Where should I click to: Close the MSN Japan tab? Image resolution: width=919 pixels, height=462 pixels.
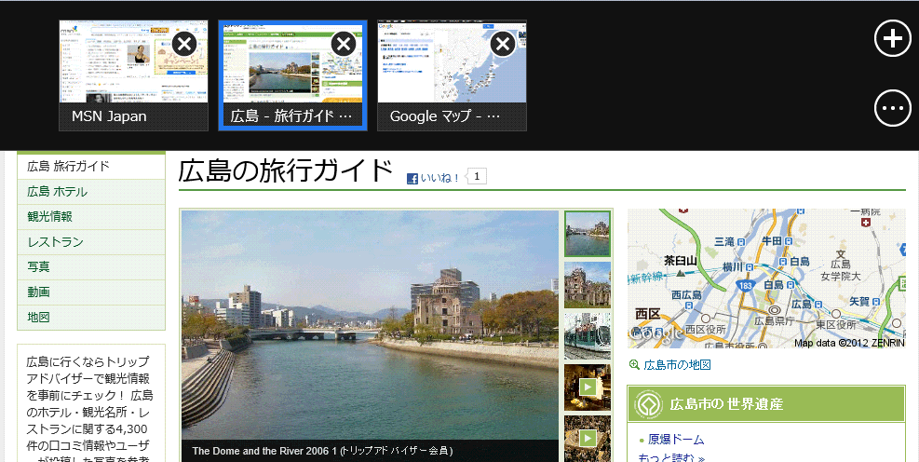point(184,44)
